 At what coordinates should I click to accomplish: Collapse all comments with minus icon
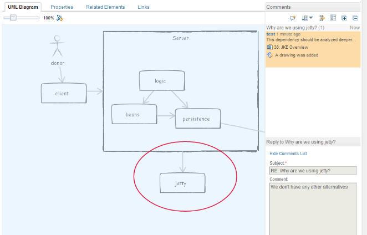tap(355, 18)
